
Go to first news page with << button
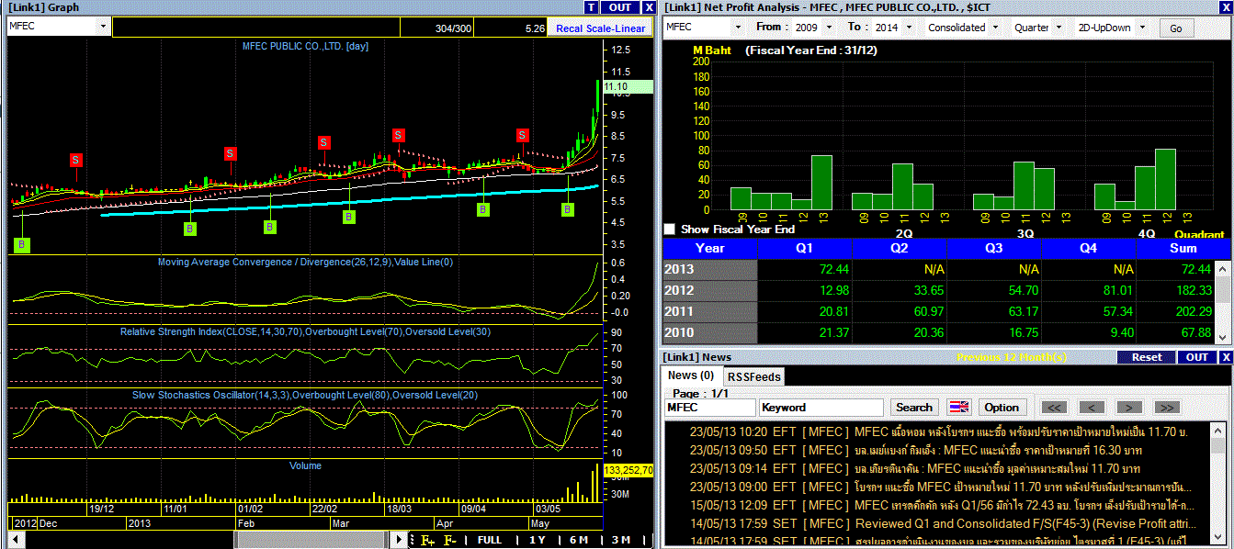click(x=1054, y=407)
